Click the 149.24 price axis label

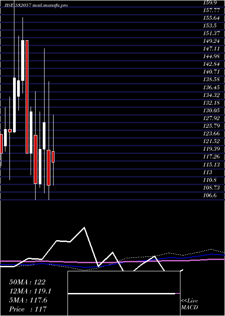pos(212,41)
